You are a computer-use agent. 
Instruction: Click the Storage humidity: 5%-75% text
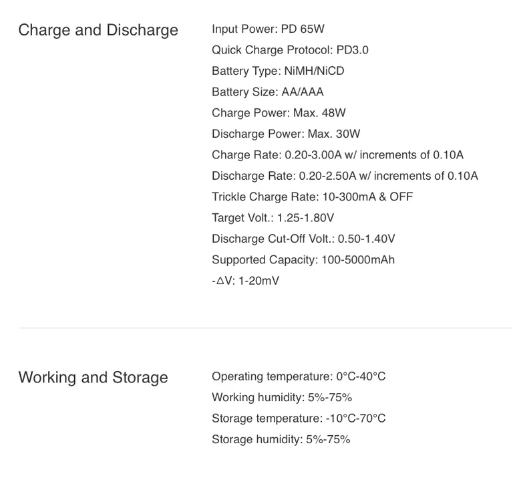tap(281, 439)
